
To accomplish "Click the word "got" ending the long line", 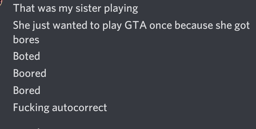I will coord(242,26).
